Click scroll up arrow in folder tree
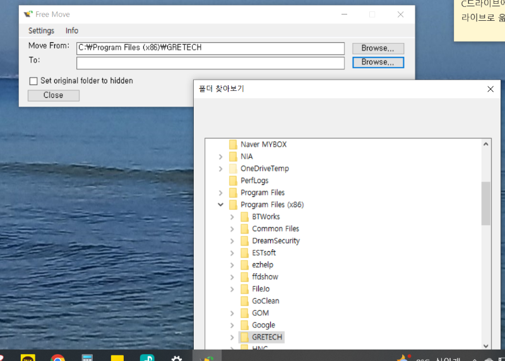Viewport: 505px width, 361px height. pyautogui.click(x=485, y=145)
